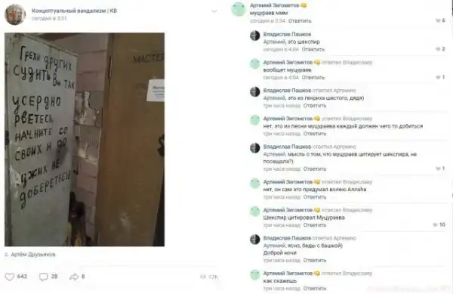
Task: Open Артемий Загометов's avatar at the top comment
Action: point(239,9)
